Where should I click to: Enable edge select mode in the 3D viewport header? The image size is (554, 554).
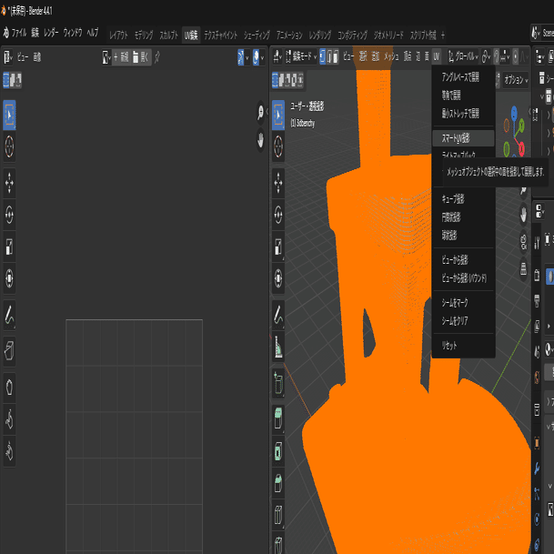pos(329,56)
